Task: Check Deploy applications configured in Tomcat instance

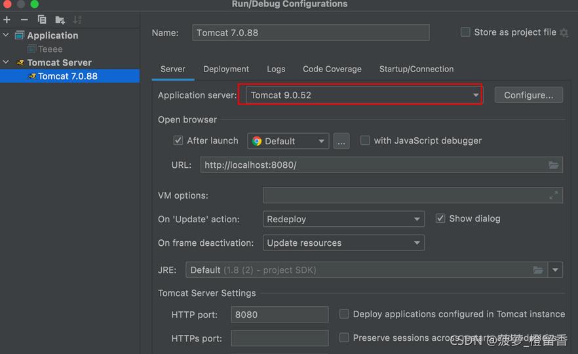Action: [344, 314]
